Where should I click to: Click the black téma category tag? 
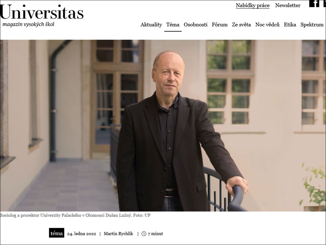coord(57,233)
